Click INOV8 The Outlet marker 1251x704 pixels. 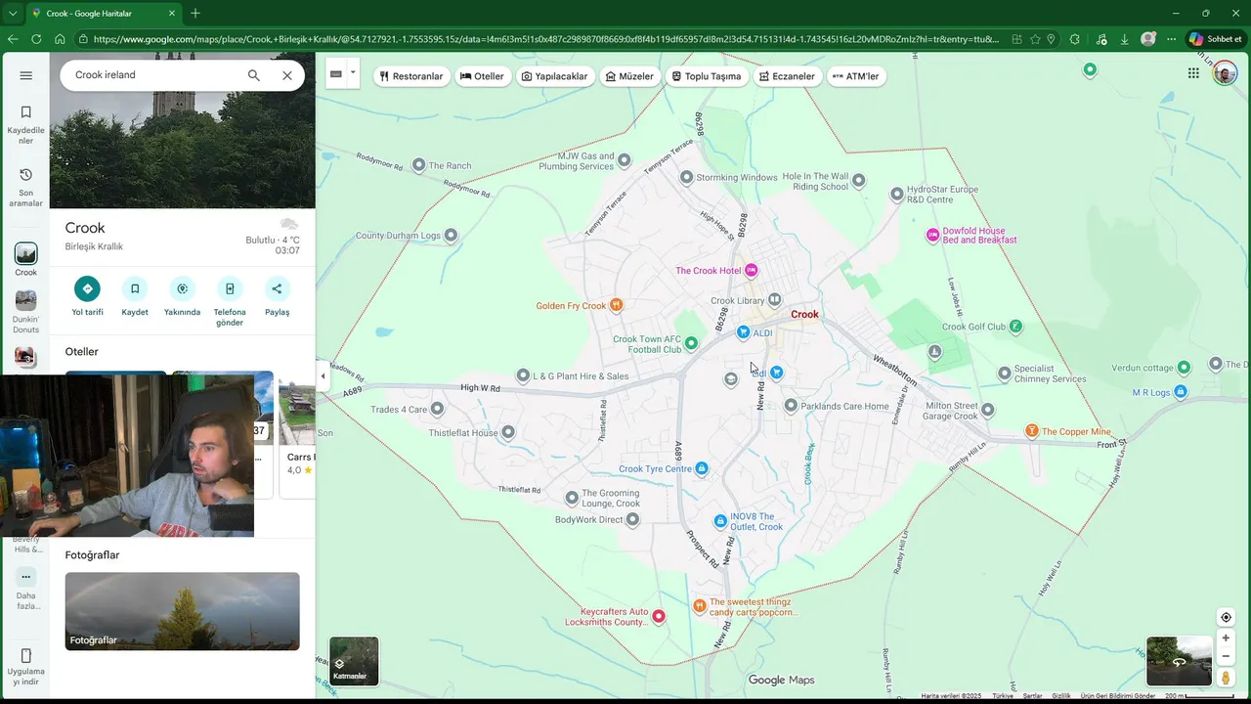pos(720,521)
